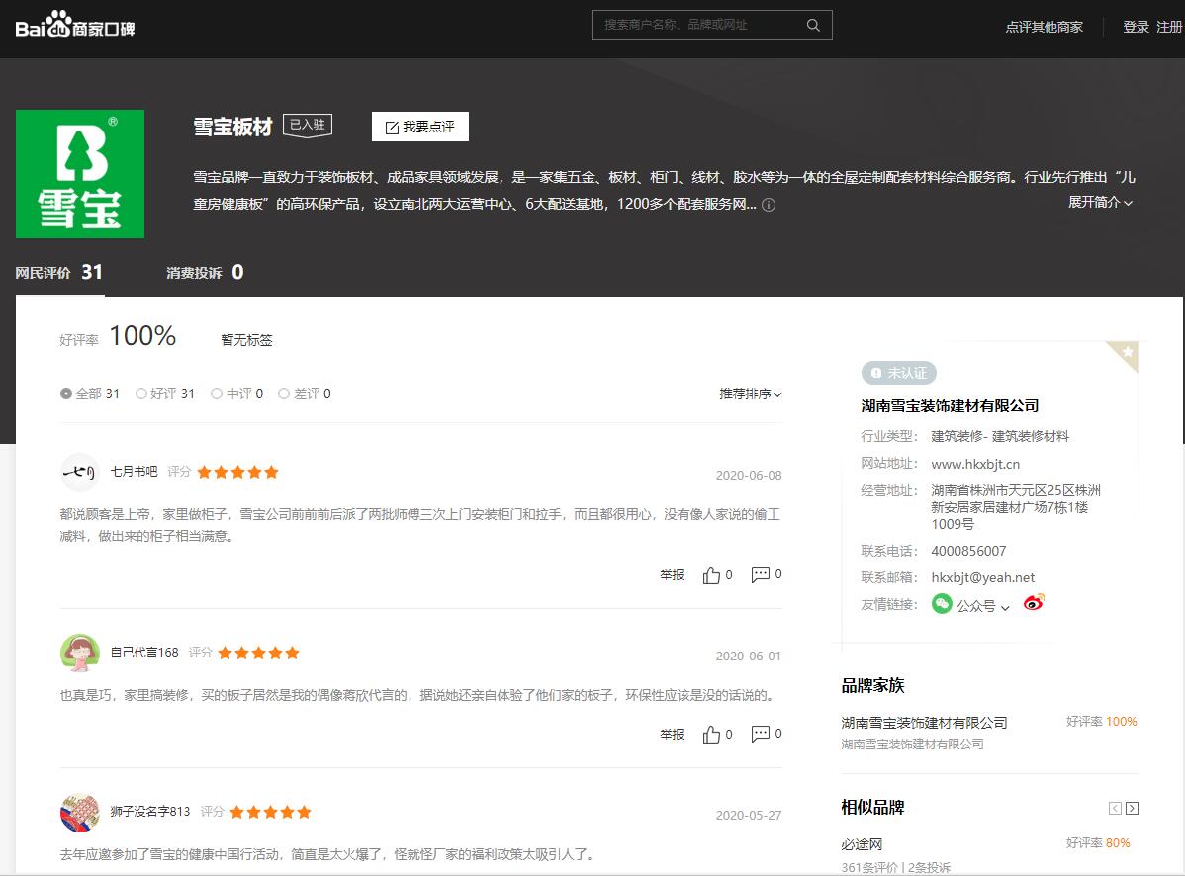Open comments on 自己代言168's review
This screenshot has height=876, width=1185.
(761, 735)
